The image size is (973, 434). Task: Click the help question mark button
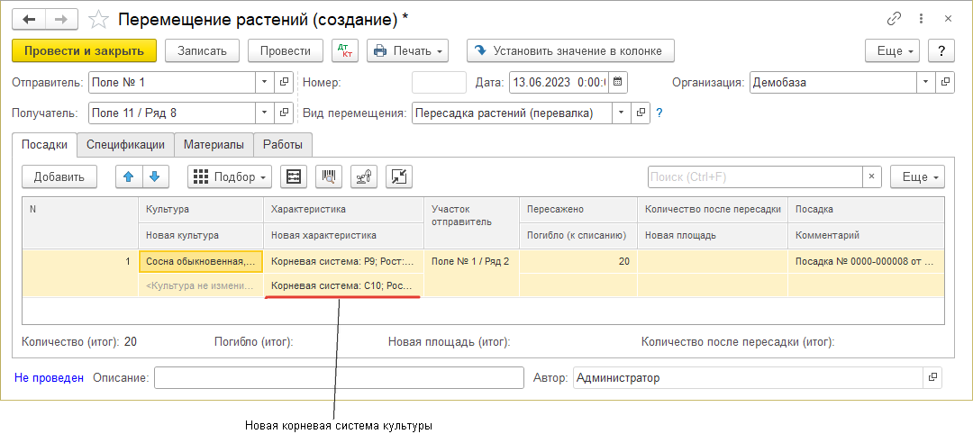[x=941, y=50]
